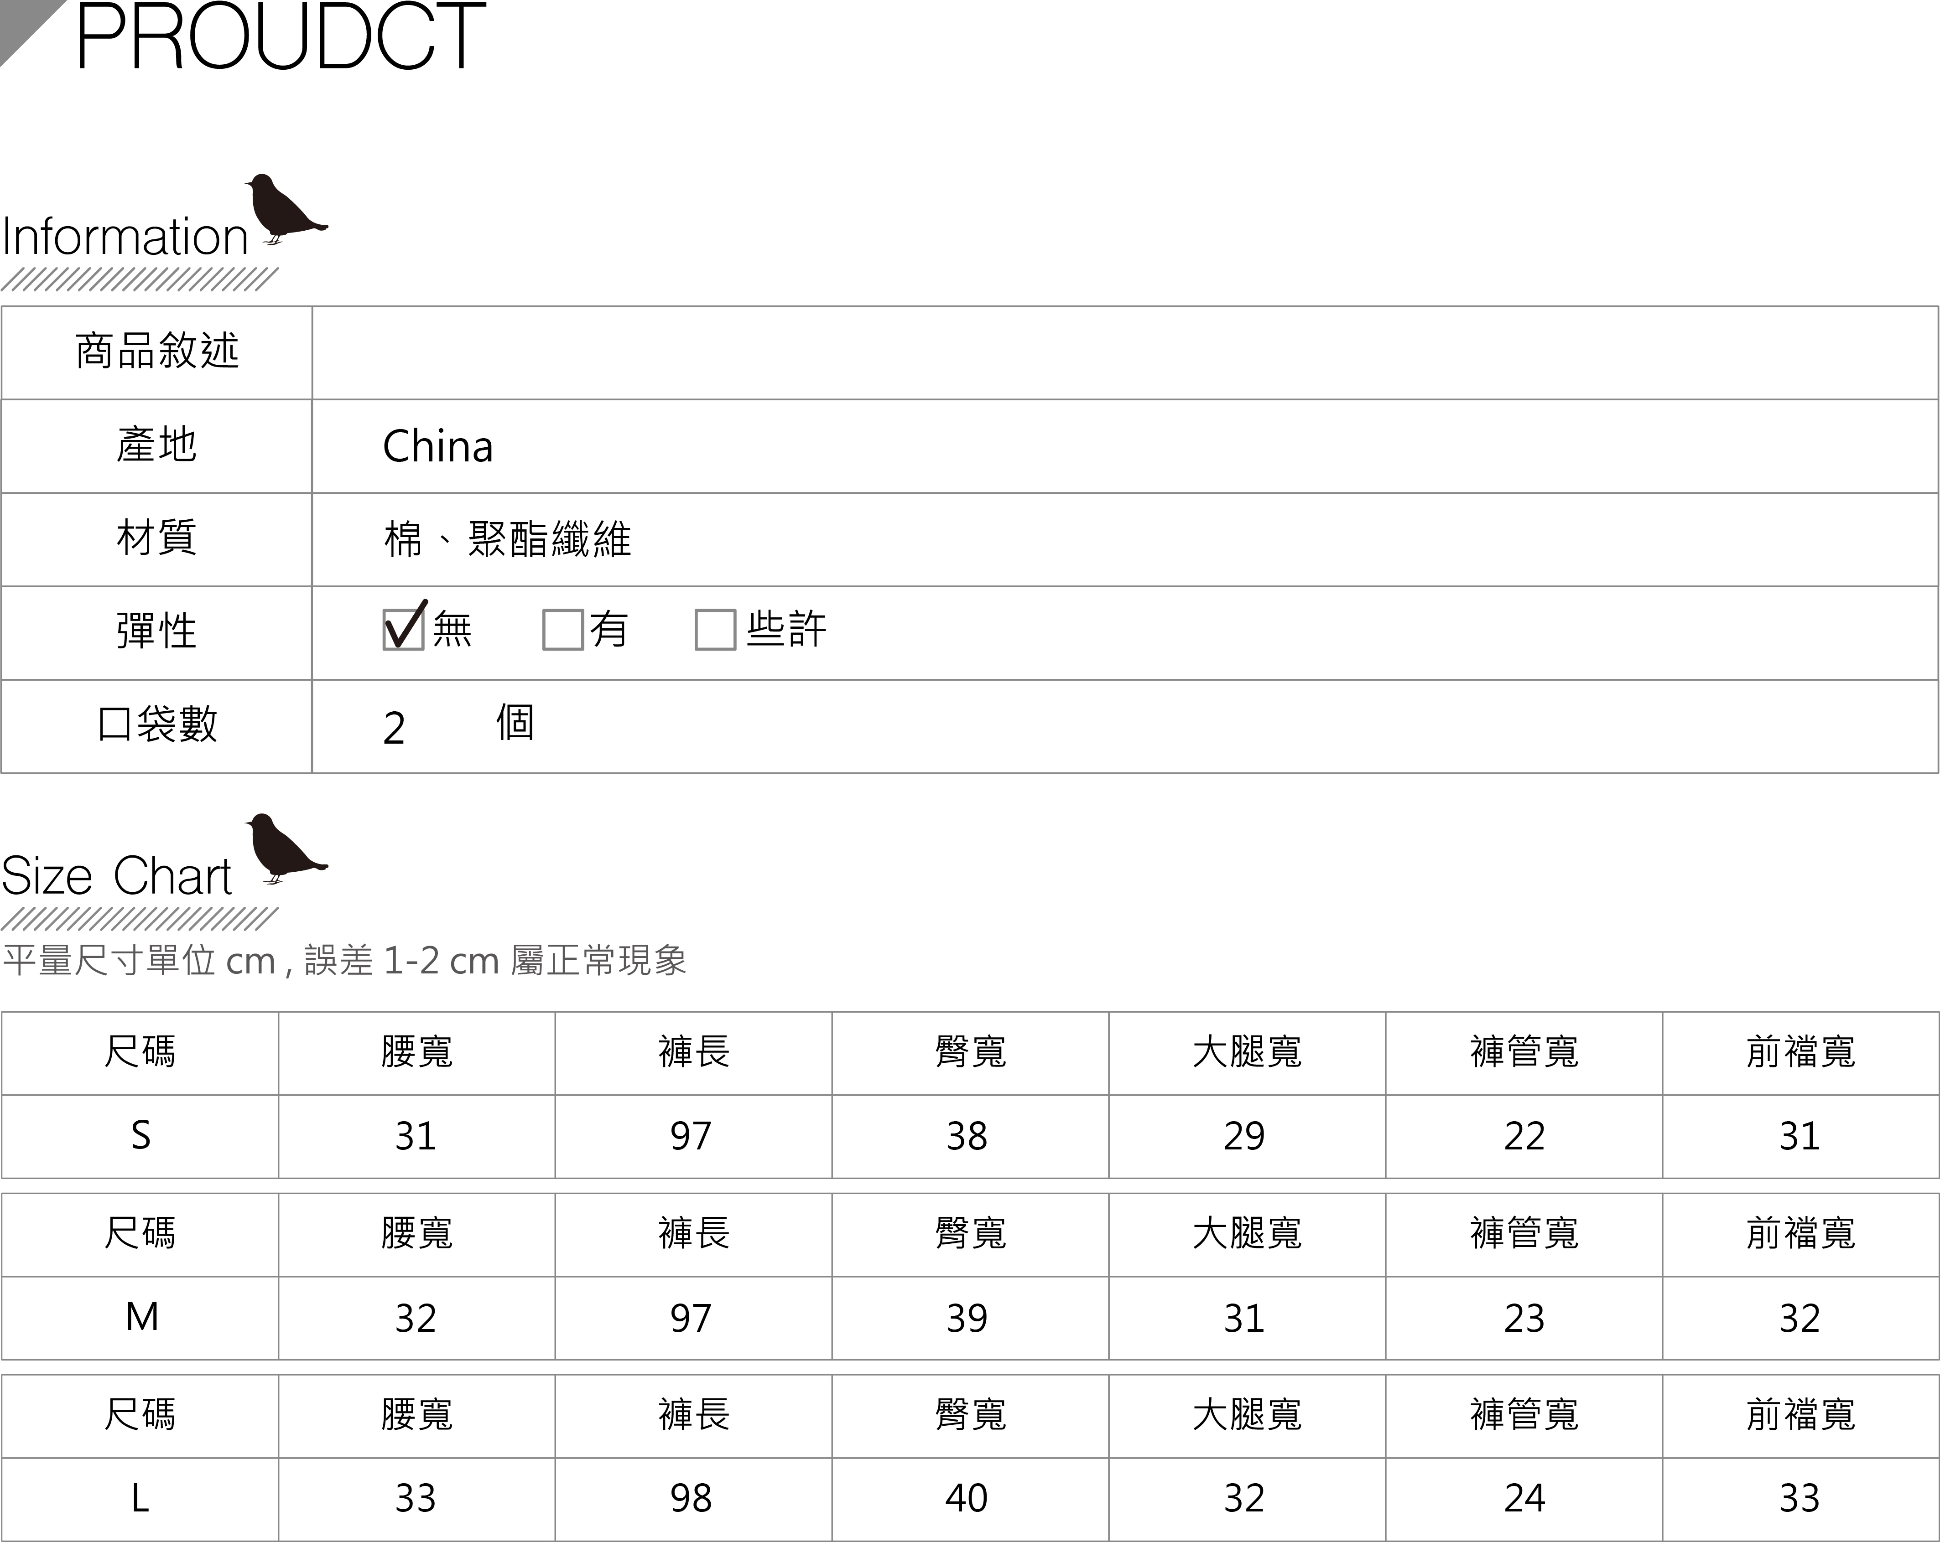Click the empty 商品敘述 description field
The width and height of the screenshot is (1940, 1542).
(1124, 352)
